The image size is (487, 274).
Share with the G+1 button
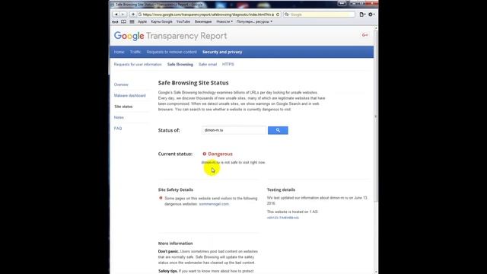coord(365,35)
